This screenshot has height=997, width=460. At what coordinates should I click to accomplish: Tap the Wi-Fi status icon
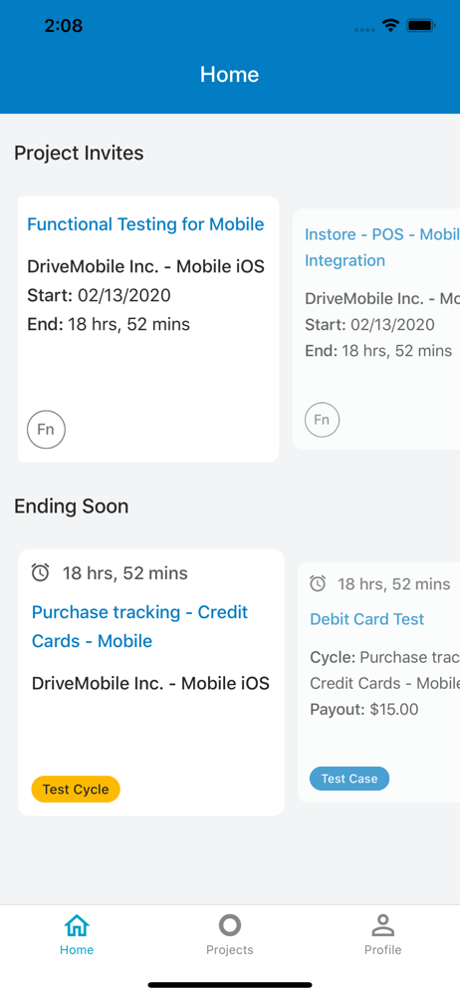390,26
